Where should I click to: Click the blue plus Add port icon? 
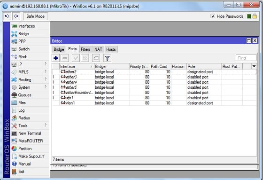coord(56,58)
